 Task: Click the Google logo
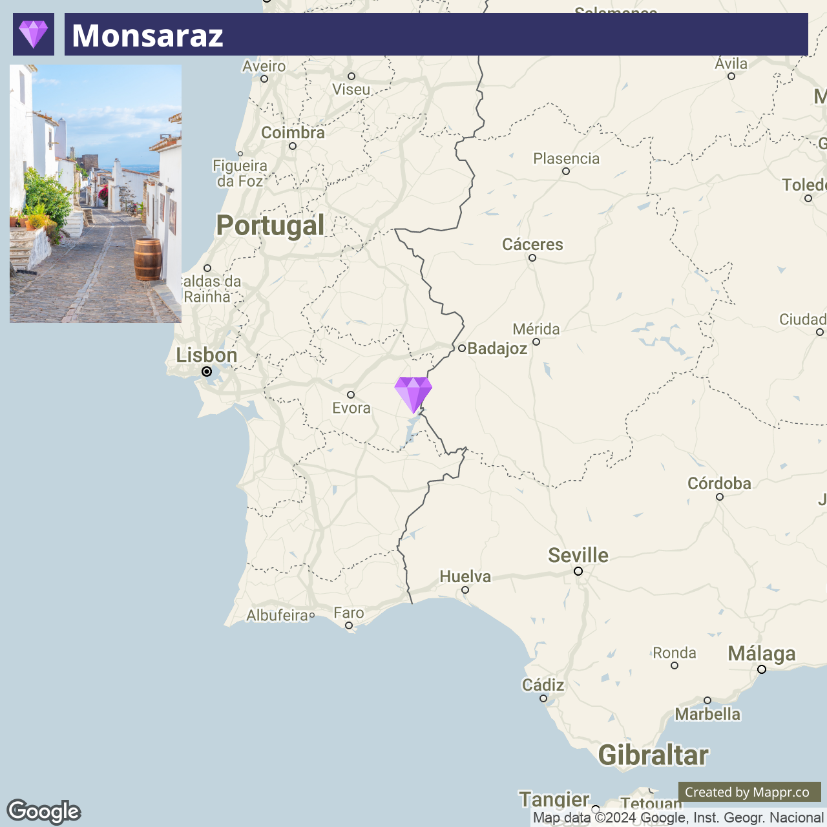pyautogui.click(x=44, y=811)
